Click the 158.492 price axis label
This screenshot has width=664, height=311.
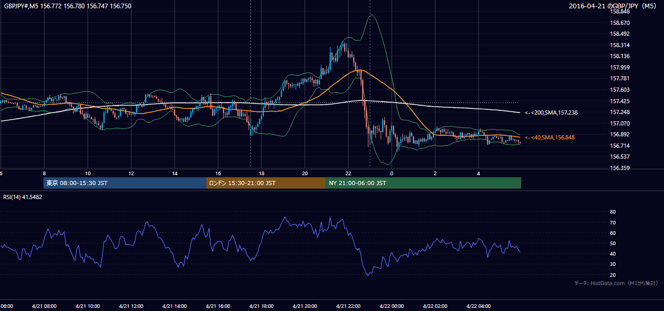[x=620, y=34]
